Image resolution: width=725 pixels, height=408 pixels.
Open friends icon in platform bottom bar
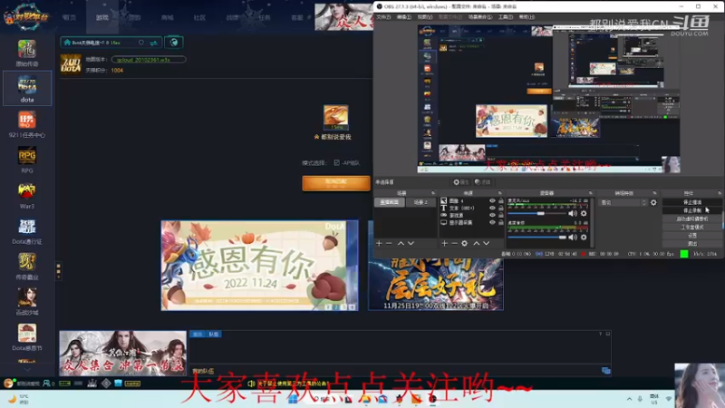[46, 384]
